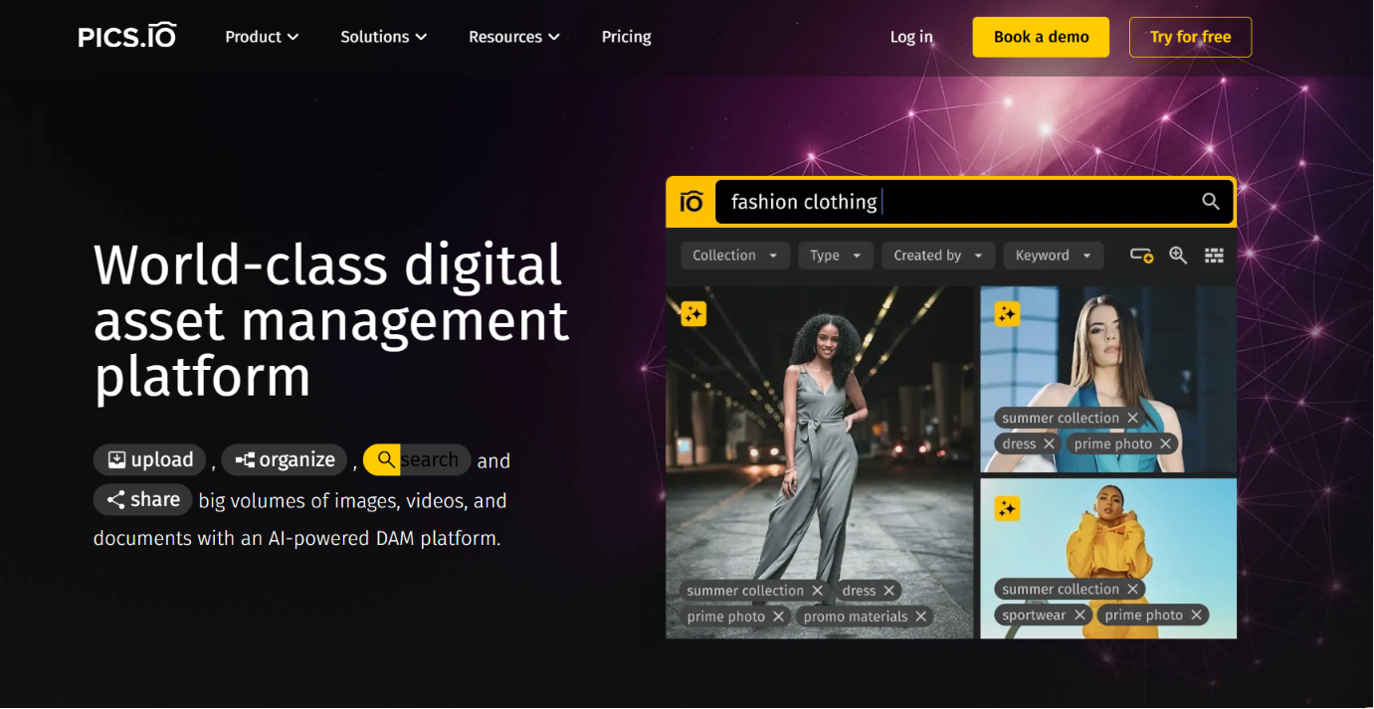The height and width of the screenshot is (709, 1374).
Task: Open the Resources dropdown menu
Action: (514, 37)
